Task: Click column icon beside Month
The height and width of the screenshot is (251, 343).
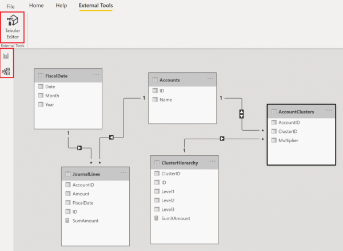Action: point(41,95)
